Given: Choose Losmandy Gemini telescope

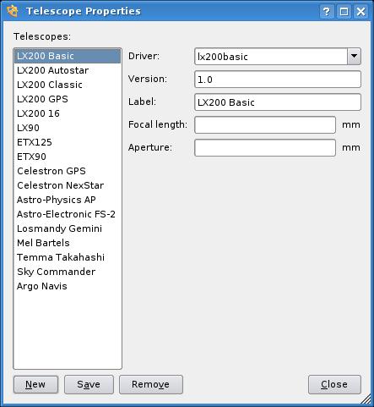Looking at the screenshot, I should coord(68,228).
